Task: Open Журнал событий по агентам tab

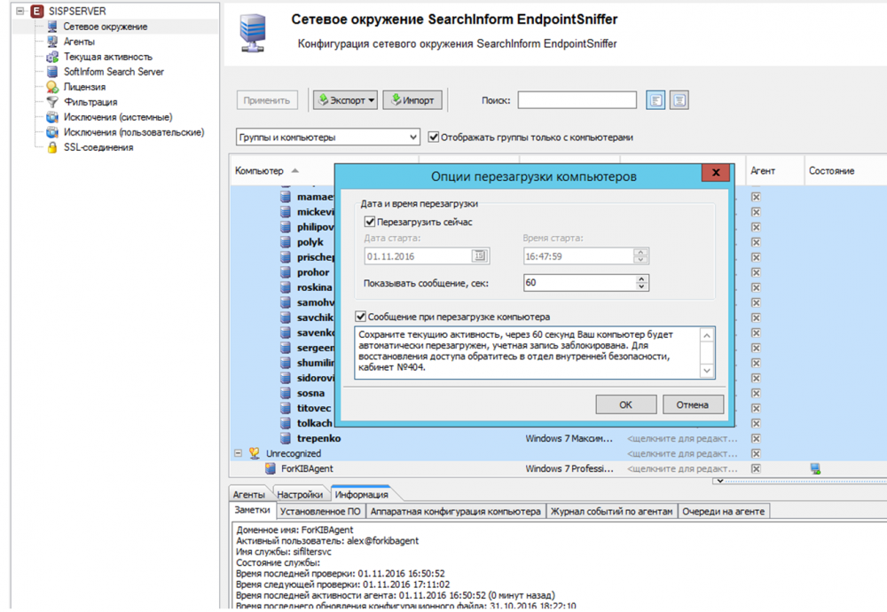Action: pyautogui.click(x=611, y=511)
